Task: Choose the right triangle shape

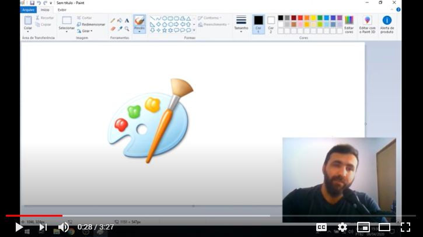Action: coord(152,24)
